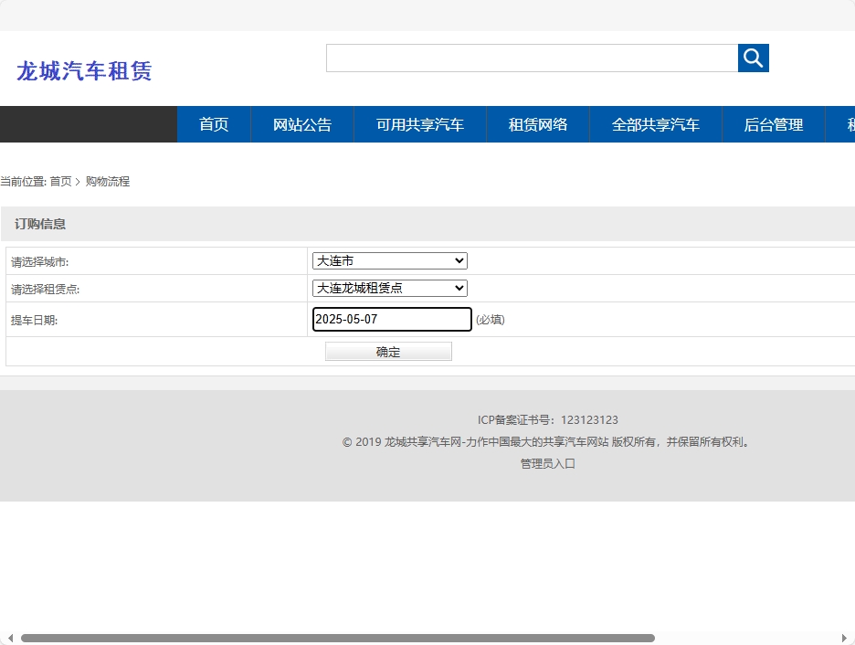Open the rental point dropdown showing 大连龙城租赁点
The width and height of the screenshot is (855, 645).
(388, 288)
